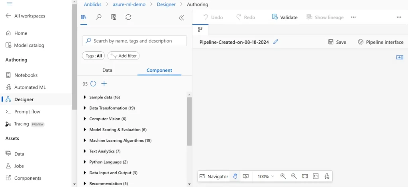Switch to the Data tab
This screenshot has height=187, width=408.
107,70
